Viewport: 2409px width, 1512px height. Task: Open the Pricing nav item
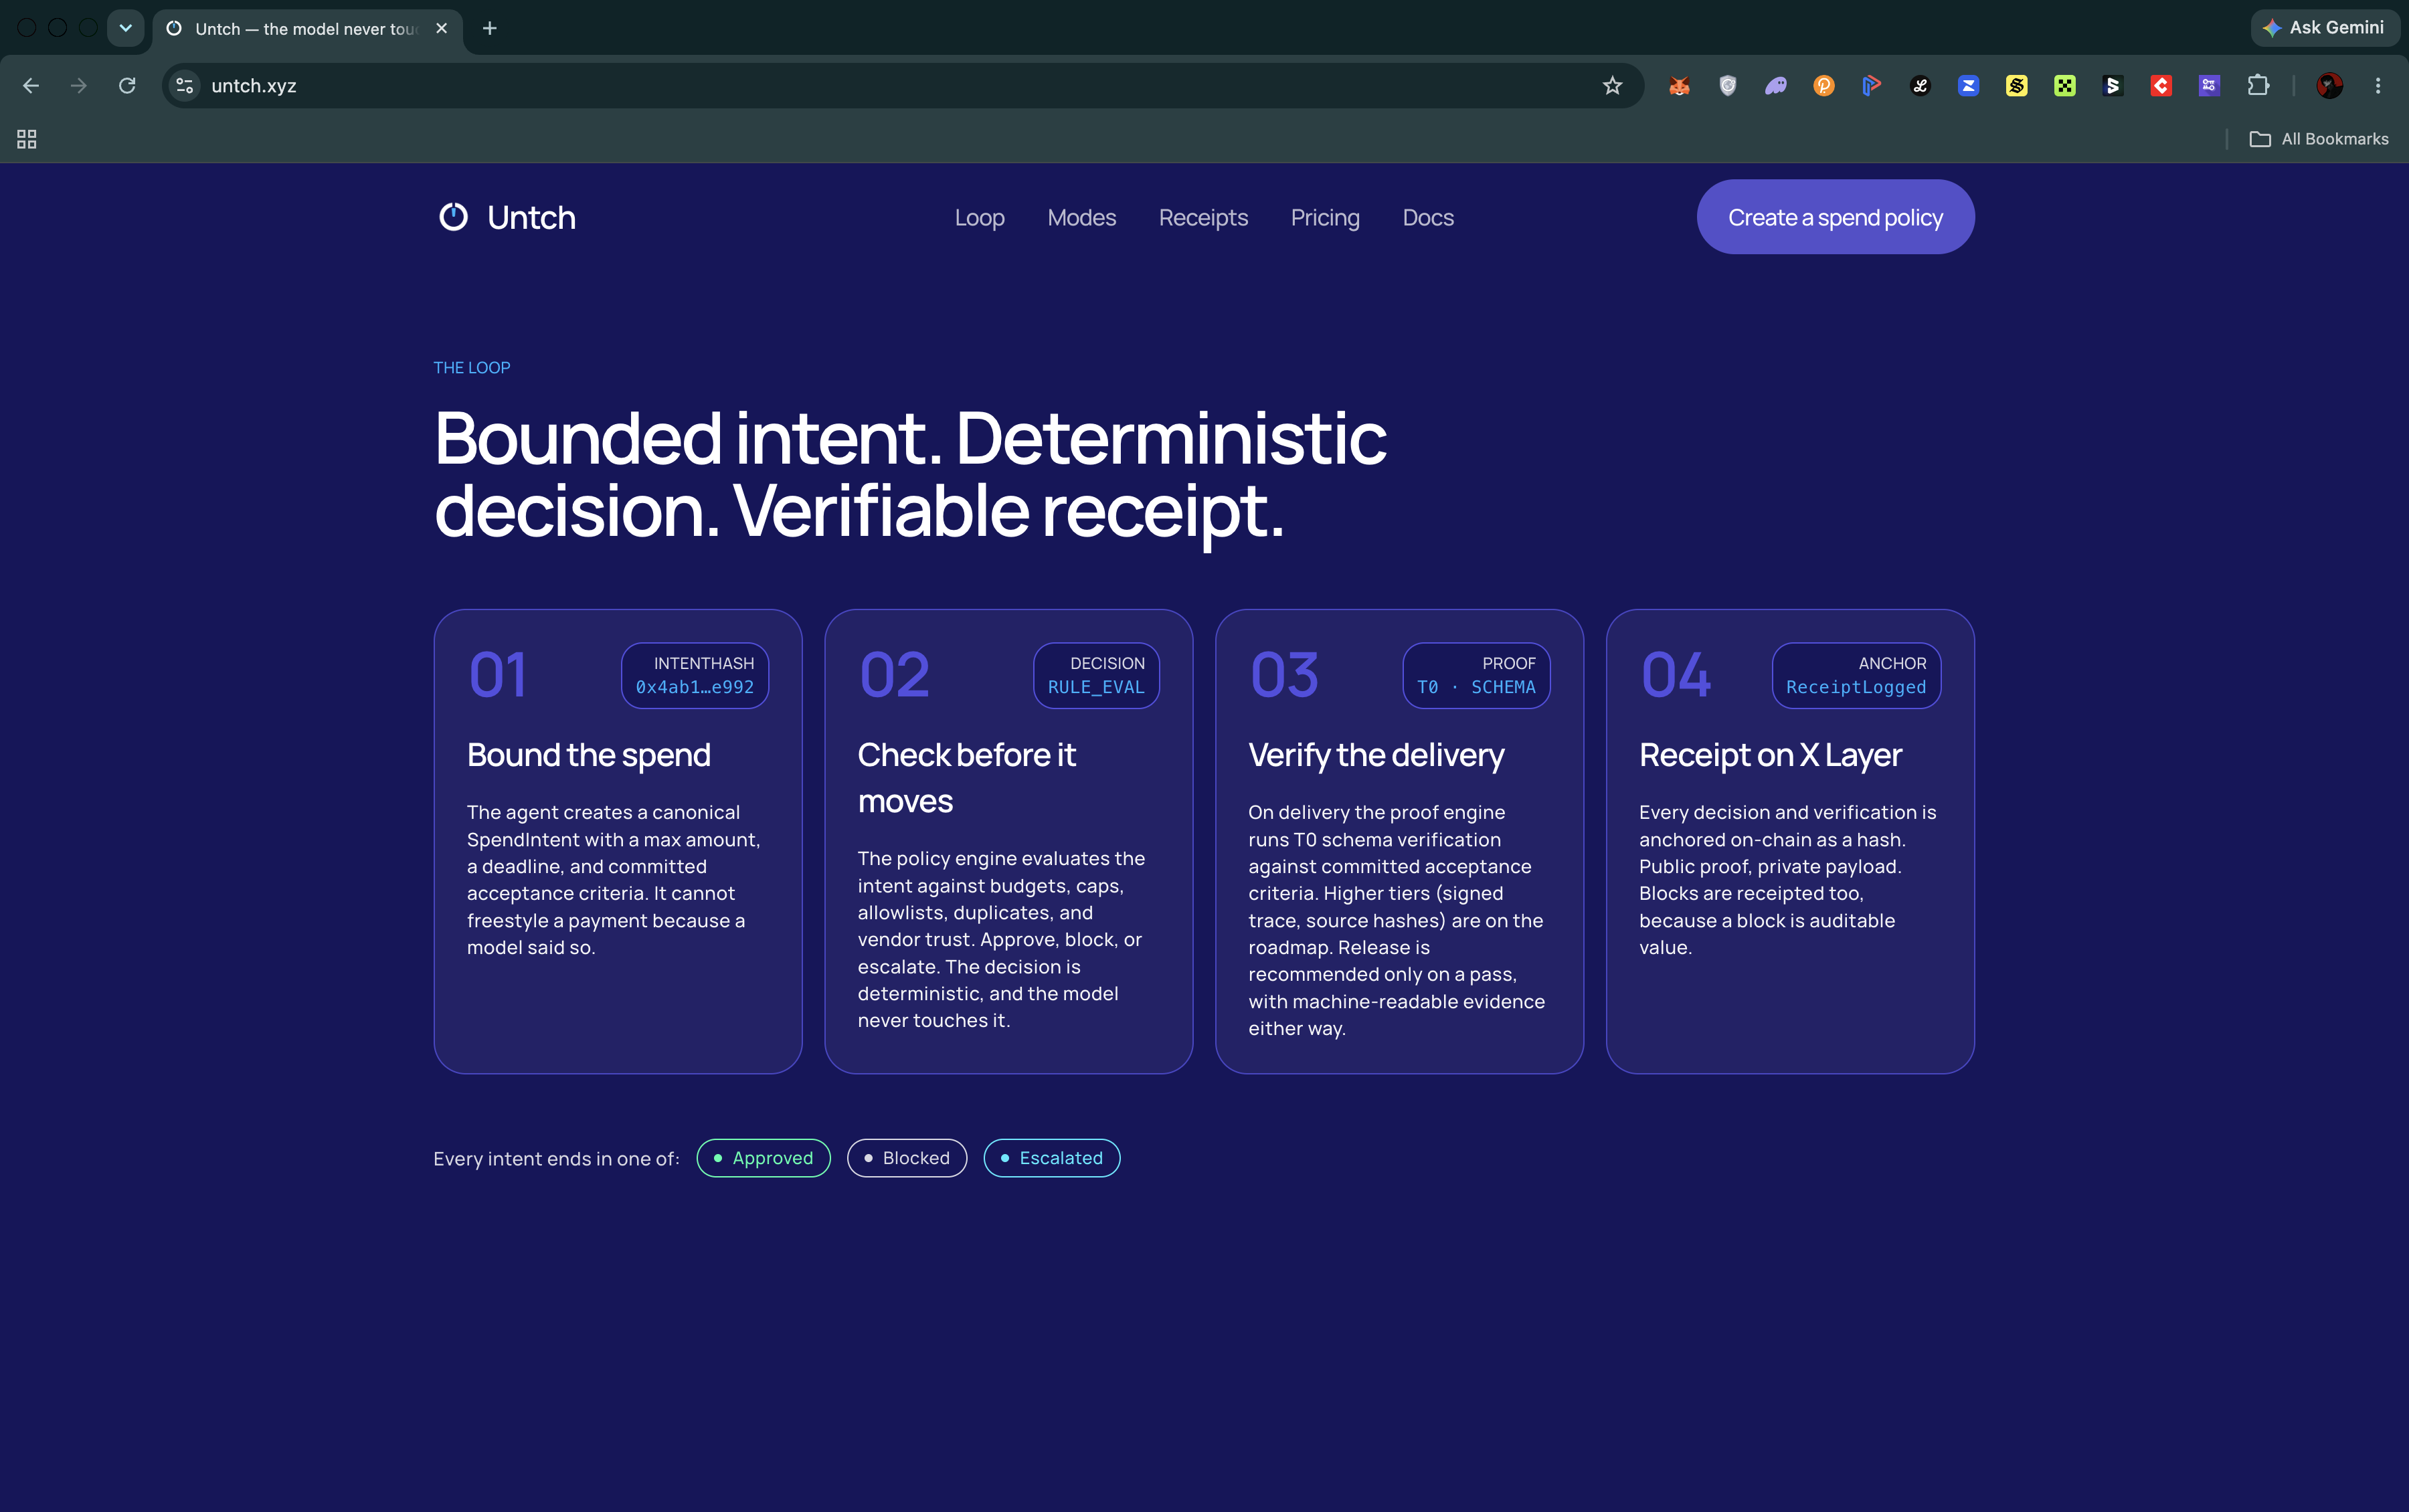[x=1325, y=217]
